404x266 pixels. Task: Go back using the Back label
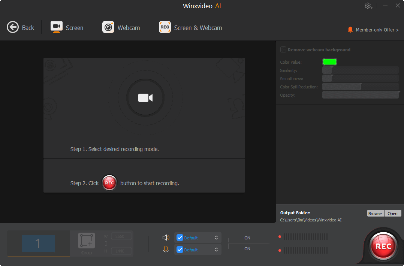(28, 28)
